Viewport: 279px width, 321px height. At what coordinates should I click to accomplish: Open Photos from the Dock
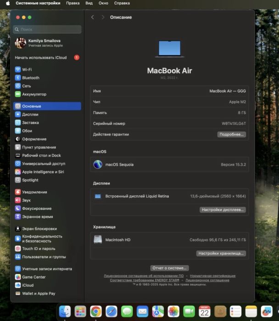click(x=173, y=311)
